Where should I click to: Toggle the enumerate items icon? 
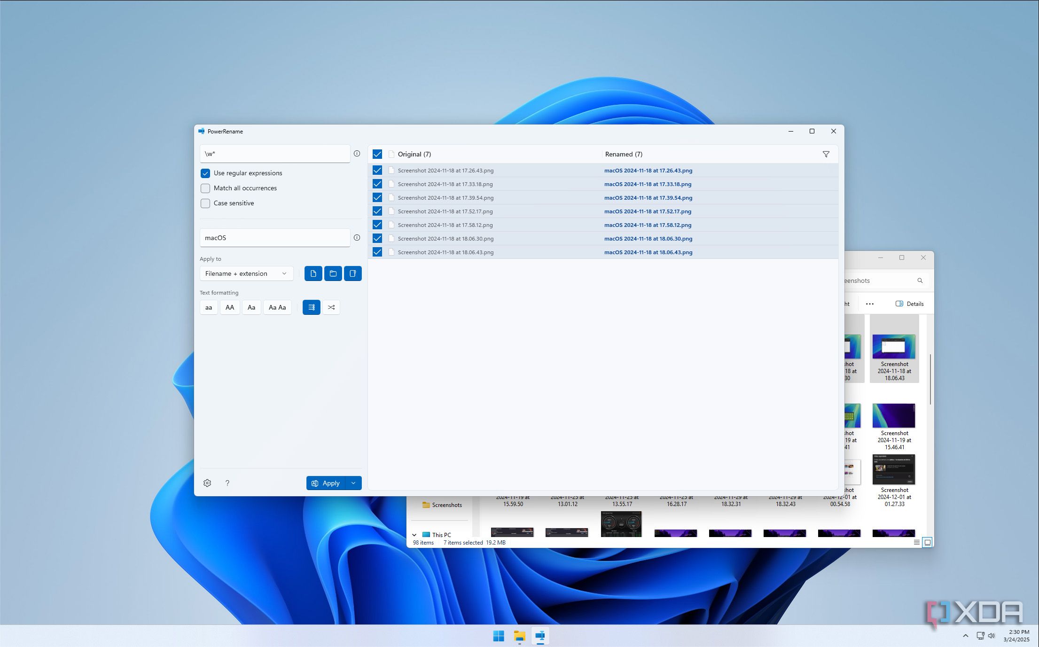311,307
